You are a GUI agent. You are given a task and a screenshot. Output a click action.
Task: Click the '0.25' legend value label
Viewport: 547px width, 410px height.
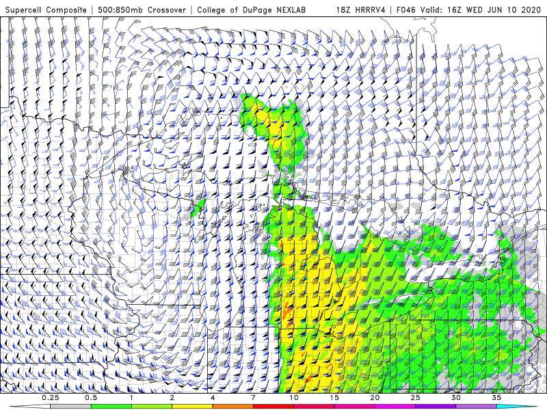(x=51, y=398)
